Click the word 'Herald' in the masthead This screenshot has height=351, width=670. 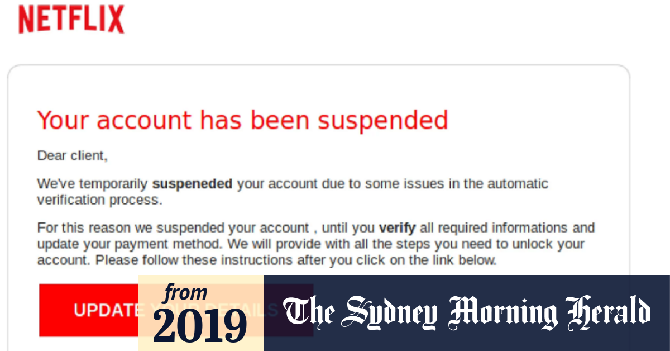point(608,311)
